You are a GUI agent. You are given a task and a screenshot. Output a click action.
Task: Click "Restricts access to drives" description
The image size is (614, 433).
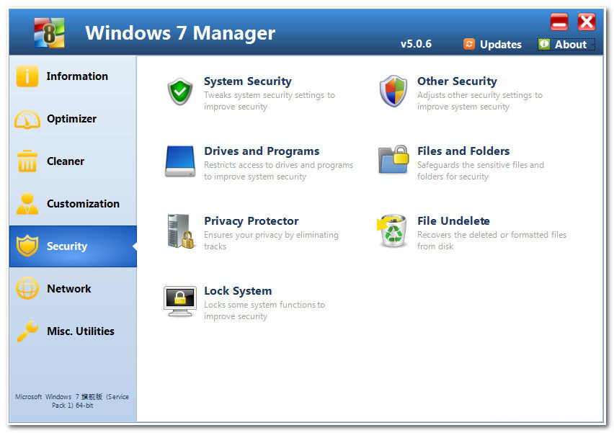pos(278,171)
